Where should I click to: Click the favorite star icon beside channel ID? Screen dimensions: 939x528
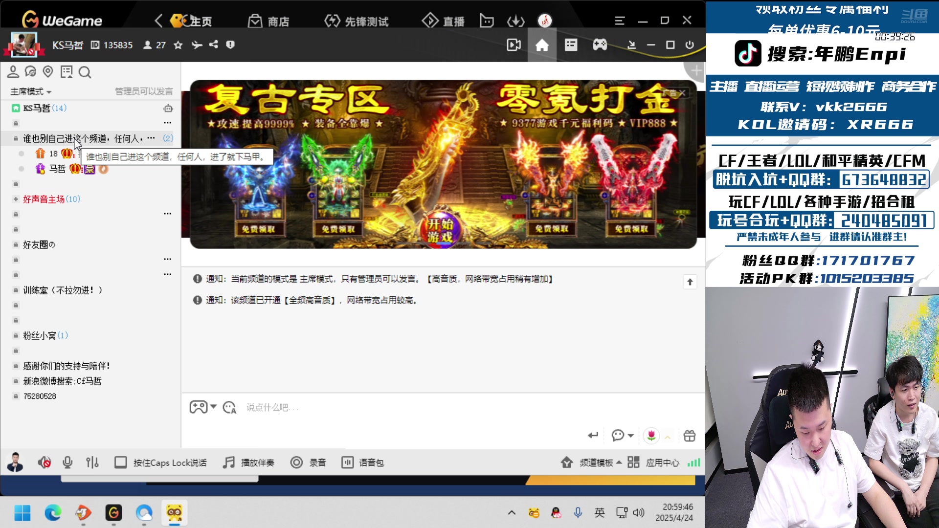click(x=178, y=45)
